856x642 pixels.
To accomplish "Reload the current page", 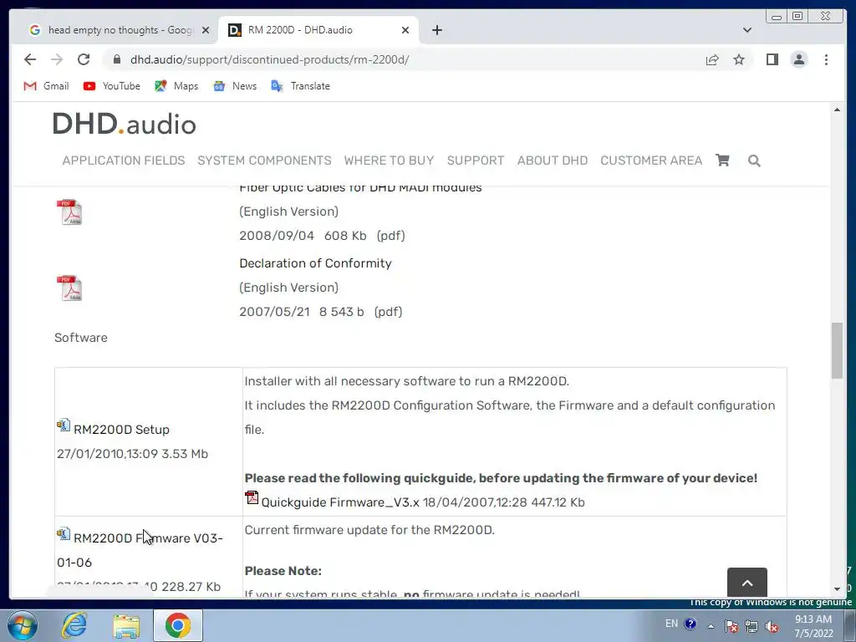I will point(84,59).
